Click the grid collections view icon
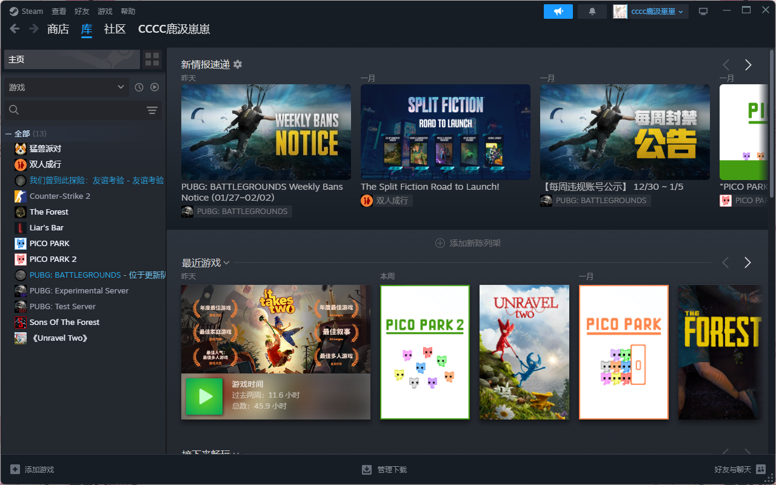776x485 pixels. [152, 59]
